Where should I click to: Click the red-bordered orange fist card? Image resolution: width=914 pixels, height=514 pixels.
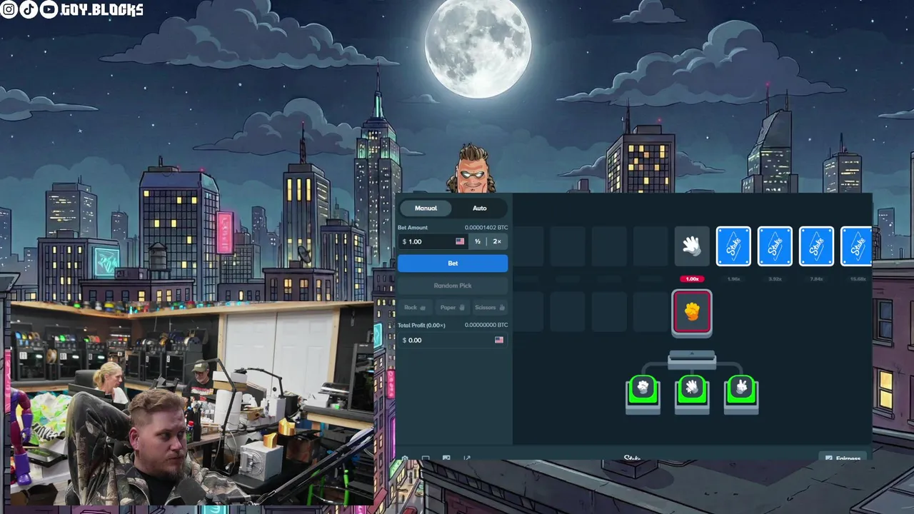[x=691, y=312]
